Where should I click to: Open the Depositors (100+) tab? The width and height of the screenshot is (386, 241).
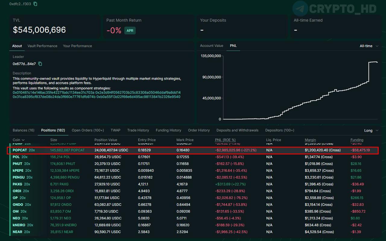280,130
